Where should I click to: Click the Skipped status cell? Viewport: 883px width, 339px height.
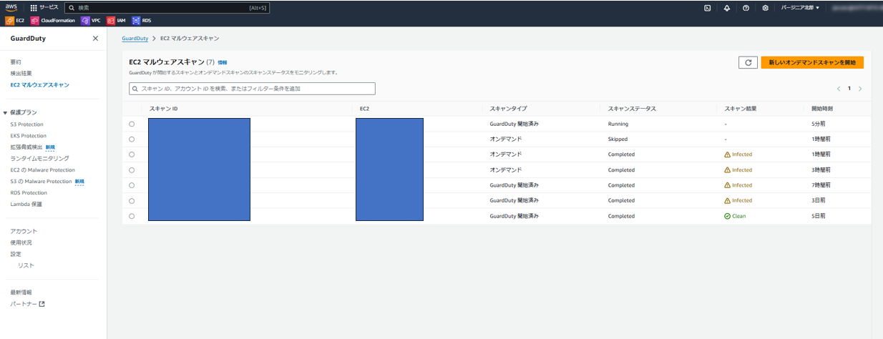(x=618, y=139)
